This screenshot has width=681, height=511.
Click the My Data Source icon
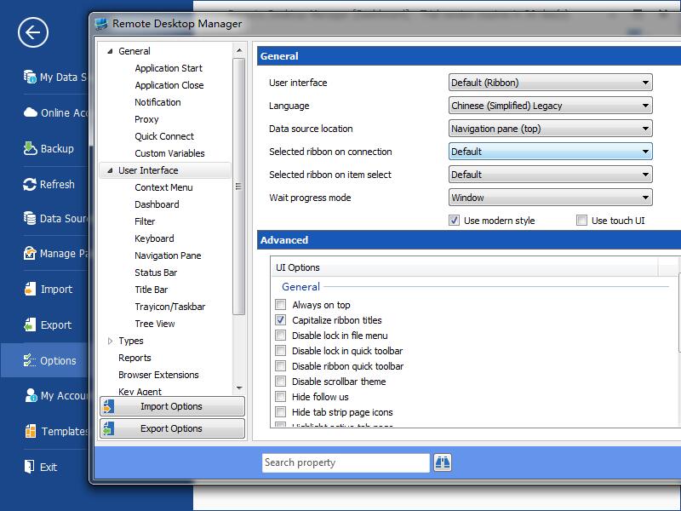[30, 77]
